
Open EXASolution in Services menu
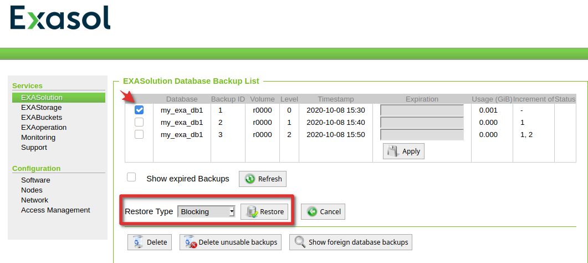pos(59,98)
